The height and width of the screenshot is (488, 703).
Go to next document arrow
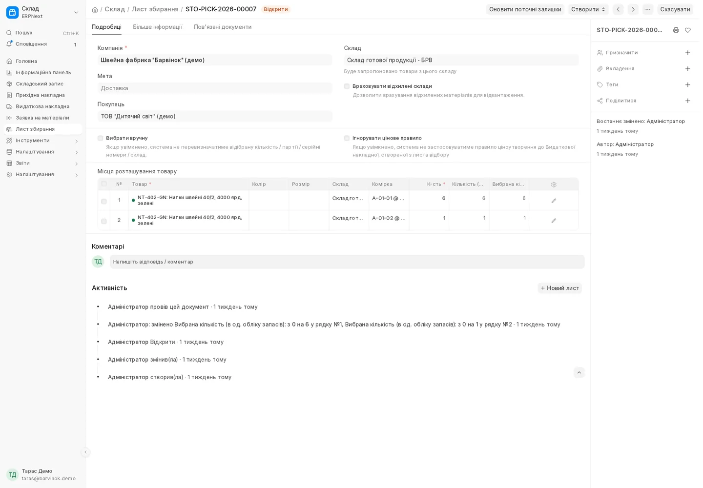pos(633,9)
